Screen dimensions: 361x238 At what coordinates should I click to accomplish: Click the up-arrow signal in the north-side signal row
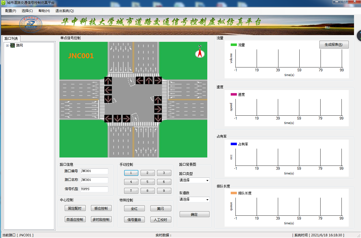(149, 81)
